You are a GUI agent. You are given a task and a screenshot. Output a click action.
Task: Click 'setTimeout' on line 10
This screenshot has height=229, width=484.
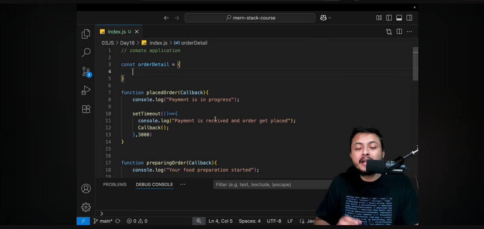click(146, 113)
